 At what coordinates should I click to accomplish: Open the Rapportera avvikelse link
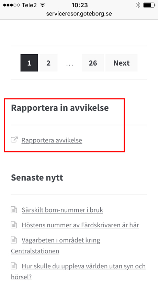pyautogui.click(x=52, y=140)
